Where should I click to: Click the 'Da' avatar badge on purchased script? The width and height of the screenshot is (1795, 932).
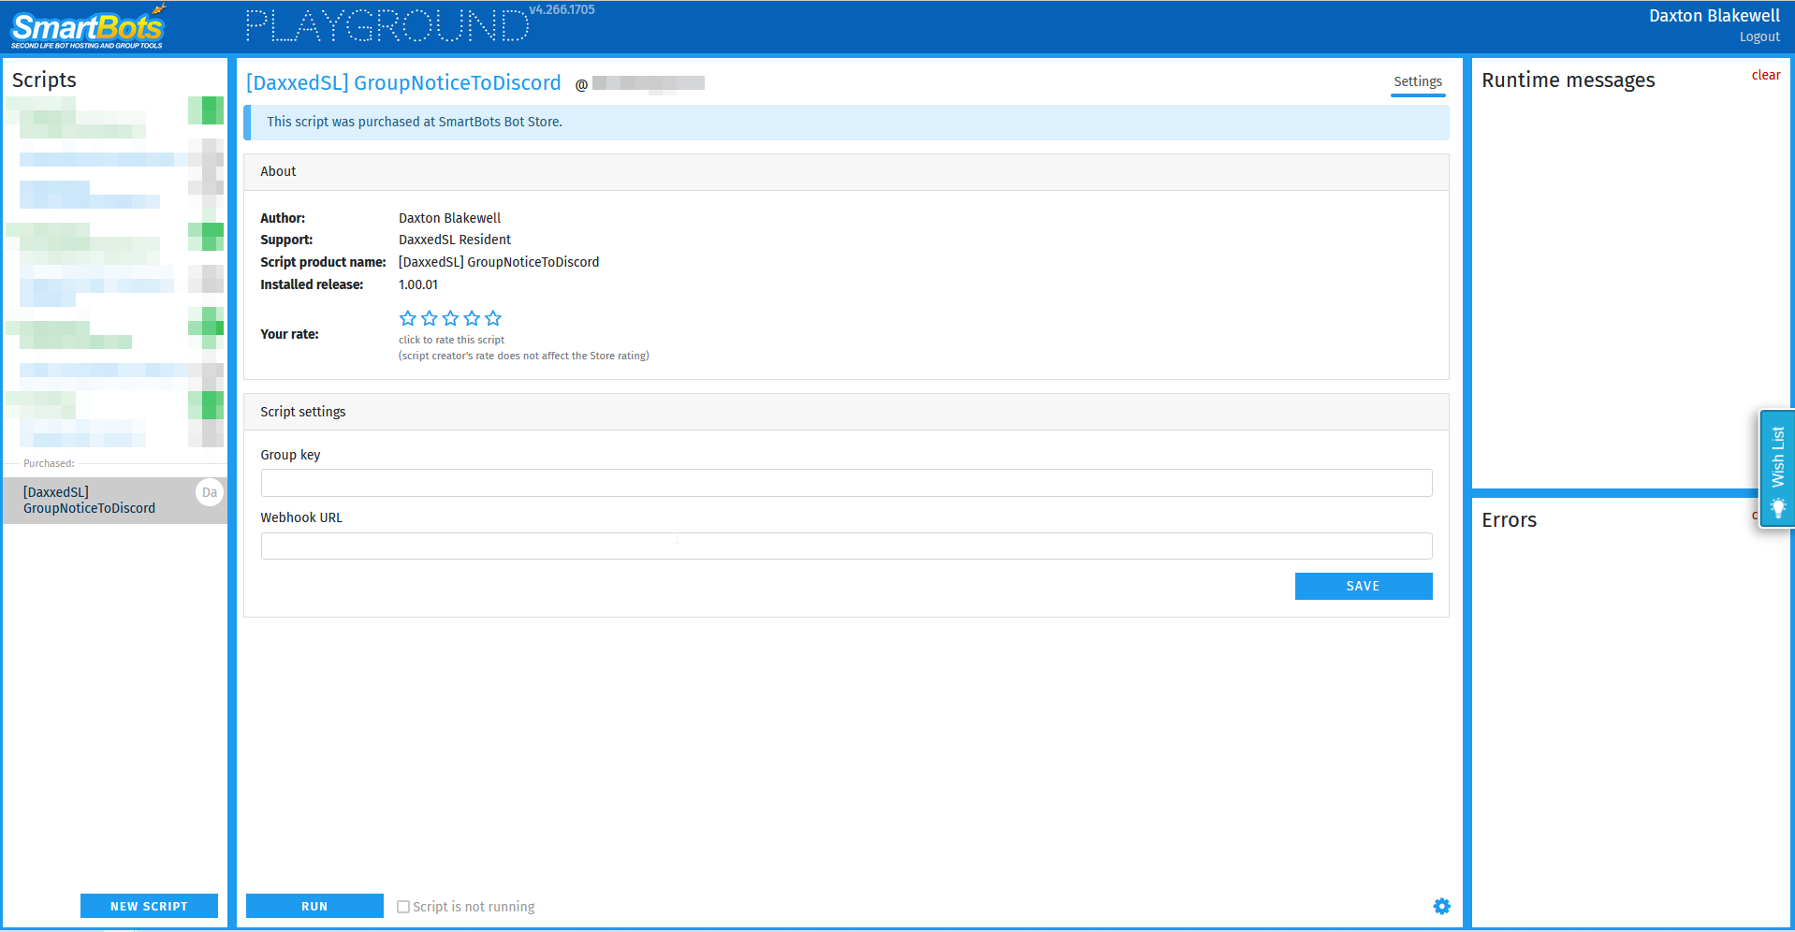pos(210,492)
